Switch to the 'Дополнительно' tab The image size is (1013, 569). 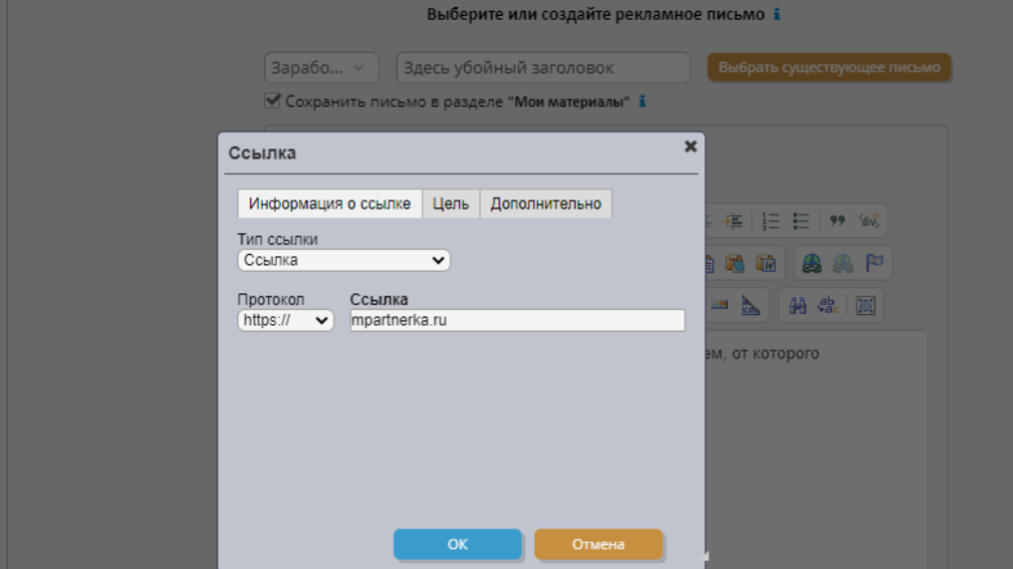coord(546,203)
